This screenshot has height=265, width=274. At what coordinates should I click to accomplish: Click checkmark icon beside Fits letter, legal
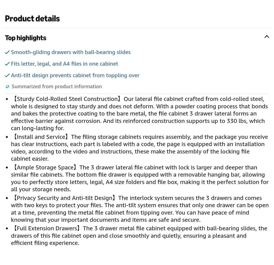[x=7, y=64]
